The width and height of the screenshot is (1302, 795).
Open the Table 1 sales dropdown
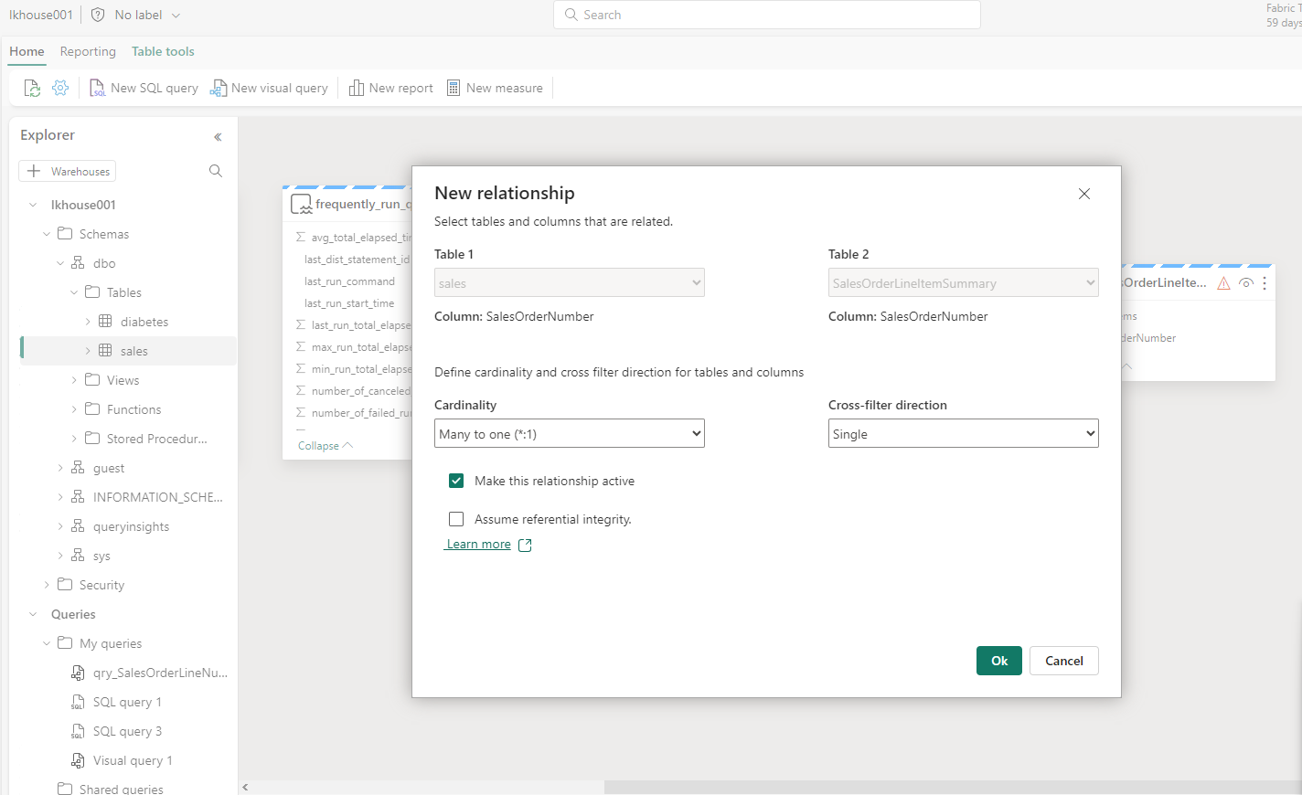(570, 282)
